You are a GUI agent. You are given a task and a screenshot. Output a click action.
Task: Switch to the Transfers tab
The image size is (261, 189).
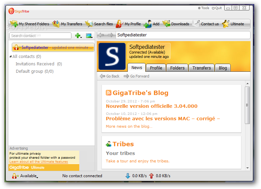click(x=202, y=68)
